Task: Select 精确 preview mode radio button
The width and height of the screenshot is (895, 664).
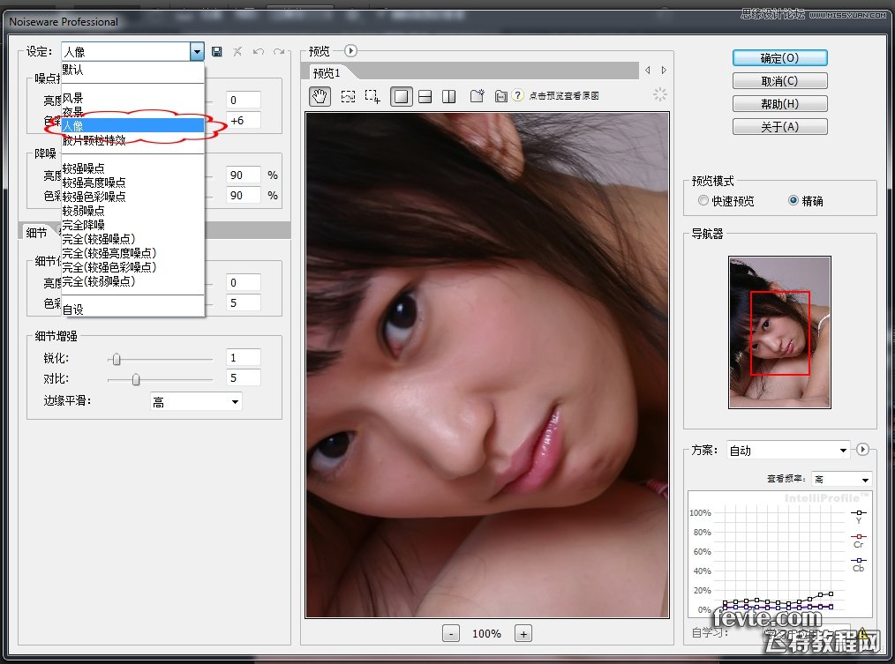Action: [793, 200]
